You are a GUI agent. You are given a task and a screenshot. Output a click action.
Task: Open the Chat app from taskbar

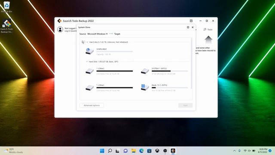click(x=125, y=151)
